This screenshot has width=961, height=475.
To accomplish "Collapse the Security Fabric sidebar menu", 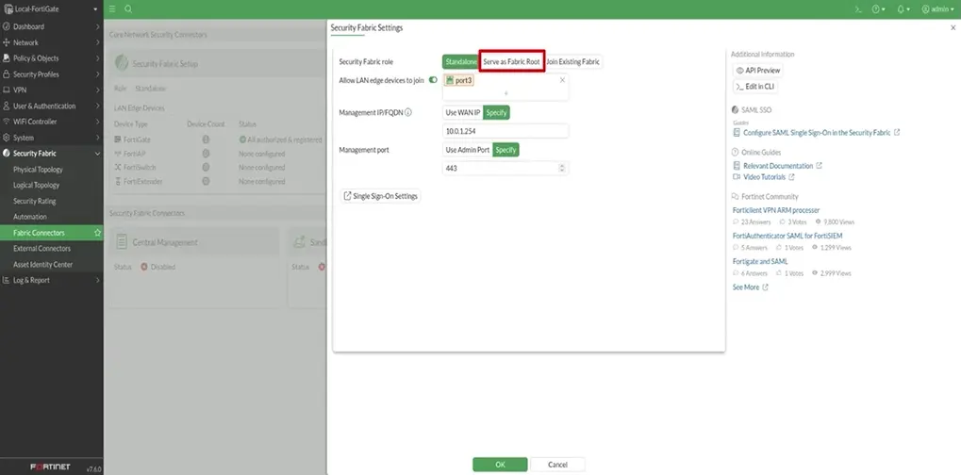I will (x=52, y=154).
